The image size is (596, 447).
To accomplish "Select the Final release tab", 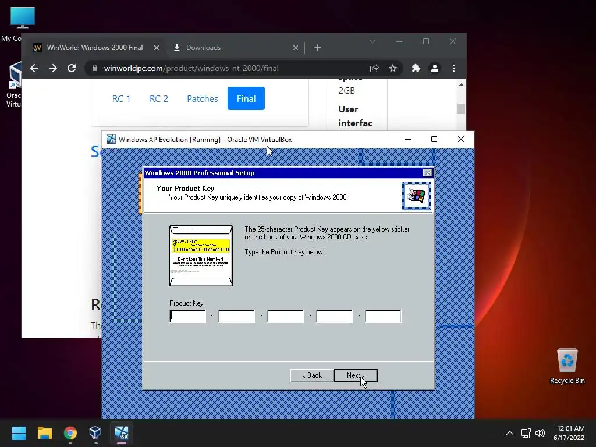I will pos(246,98).
